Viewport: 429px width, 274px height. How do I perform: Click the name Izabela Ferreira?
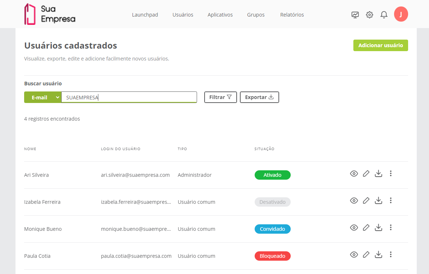[x=42, y=202]
